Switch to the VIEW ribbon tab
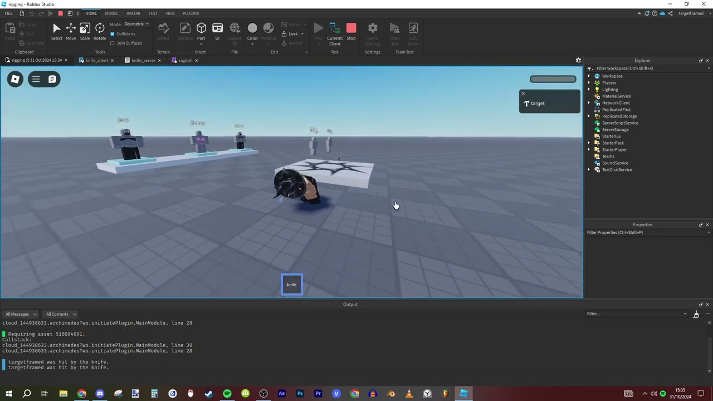 point(170,13)
